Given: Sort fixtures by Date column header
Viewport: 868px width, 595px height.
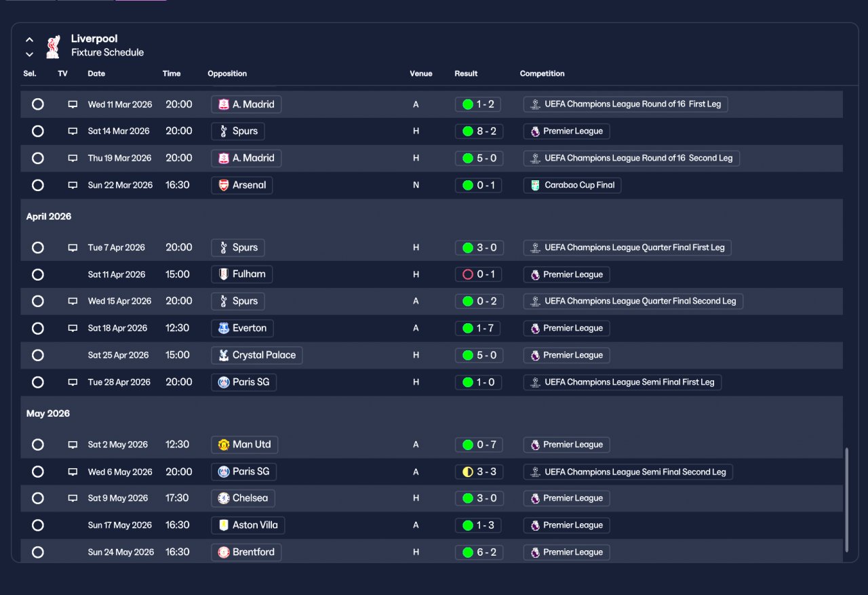Looking at the screenshot, I should point(96,73).
